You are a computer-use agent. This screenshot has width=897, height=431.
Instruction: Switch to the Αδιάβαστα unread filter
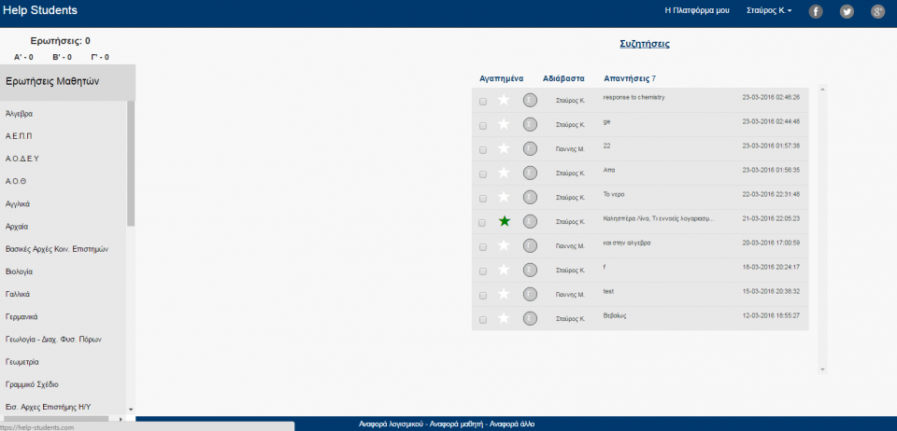(563, 78)
